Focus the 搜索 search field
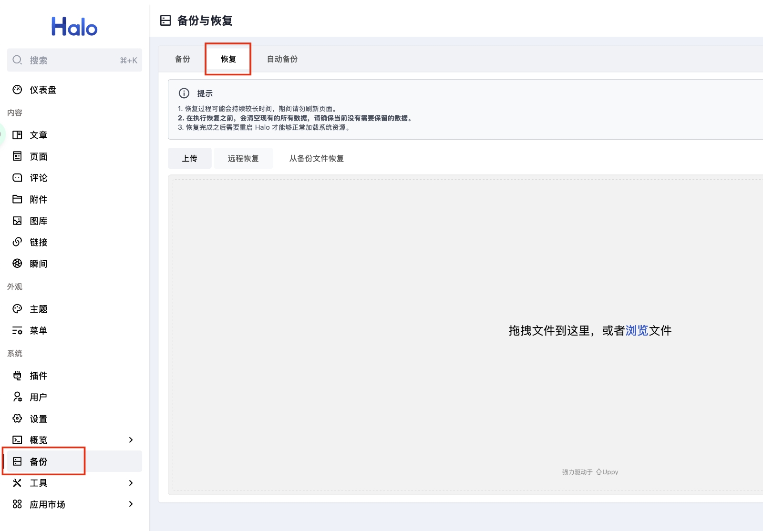The image size is (763, 531). coord(74,60)
